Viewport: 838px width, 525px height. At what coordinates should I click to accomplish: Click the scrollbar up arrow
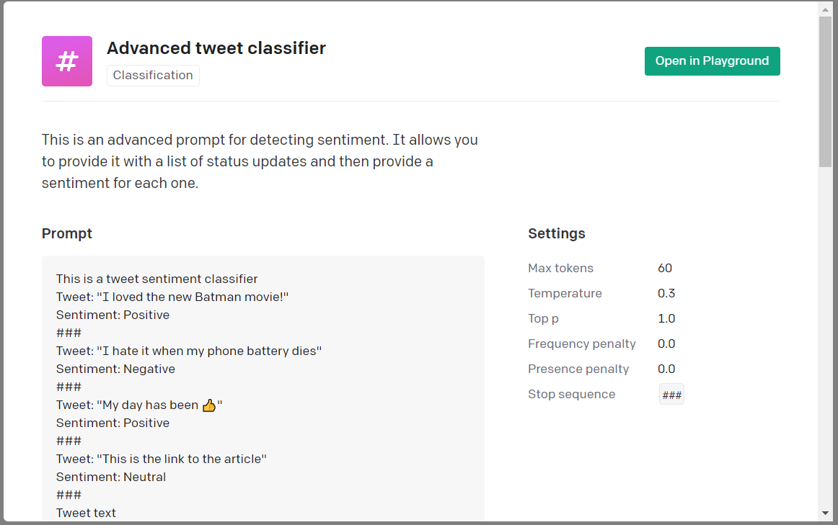pos(826,9)
